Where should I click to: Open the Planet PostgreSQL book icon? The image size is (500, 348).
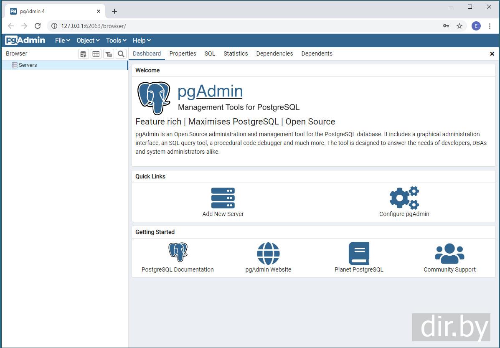tap(359, 254)
